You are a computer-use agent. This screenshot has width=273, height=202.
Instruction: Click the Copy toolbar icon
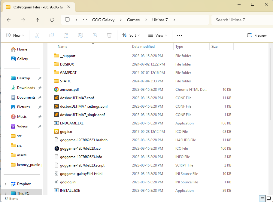pyautogui.click(x=52, y=35)
